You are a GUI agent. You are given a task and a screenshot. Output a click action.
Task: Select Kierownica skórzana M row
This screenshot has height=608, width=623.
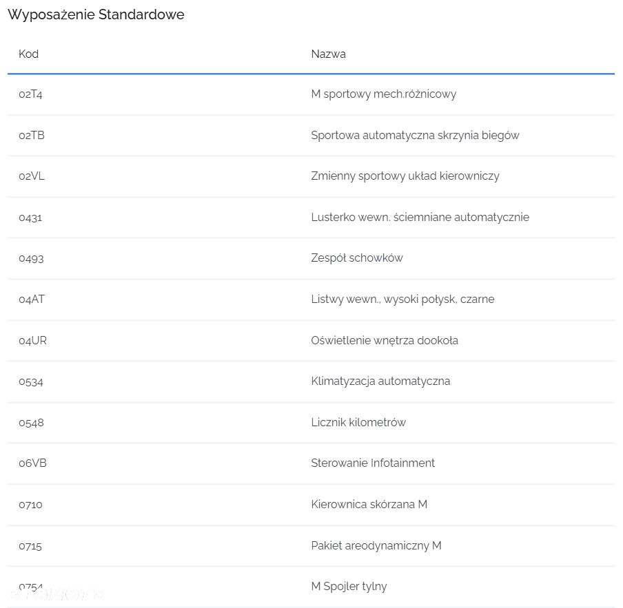pos(311,505)
